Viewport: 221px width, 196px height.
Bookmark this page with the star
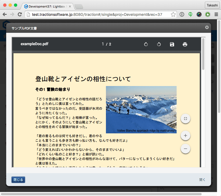[x=173, y=14]
